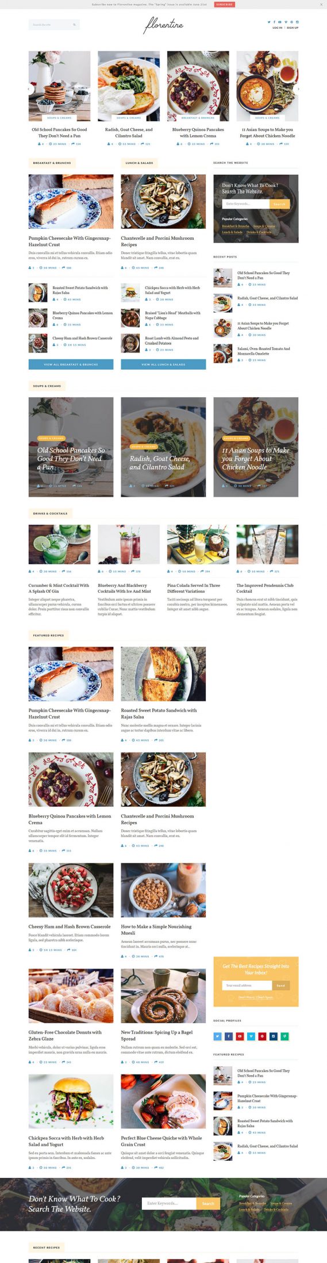Open the Breakfast & Brunchs category tab
The image size is (327, 1263).
52,163
